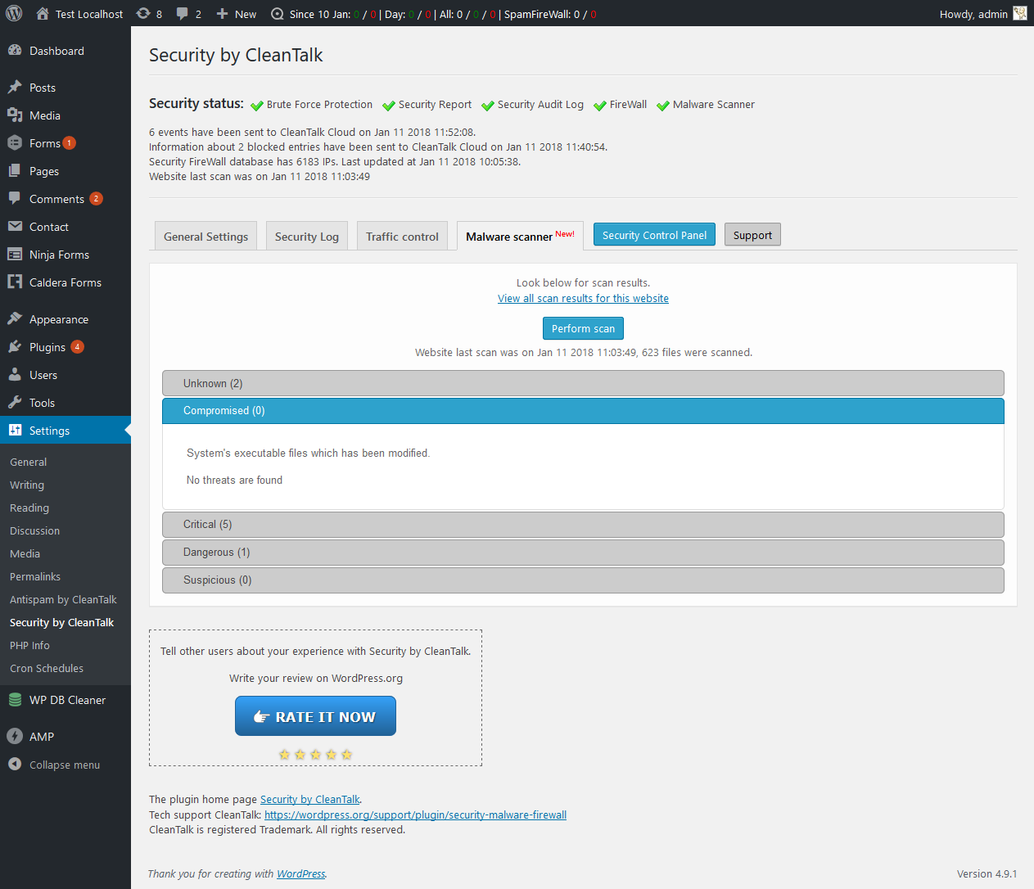Viewport: 1034px width, 889px height.
Task: Click the WP DB Cleaner database icon
Action: [x=15, y=700]
